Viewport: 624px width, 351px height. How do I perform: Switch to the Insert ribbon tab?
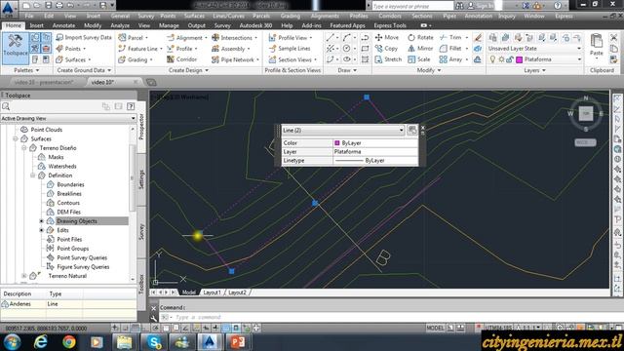[x=37, y=25]
